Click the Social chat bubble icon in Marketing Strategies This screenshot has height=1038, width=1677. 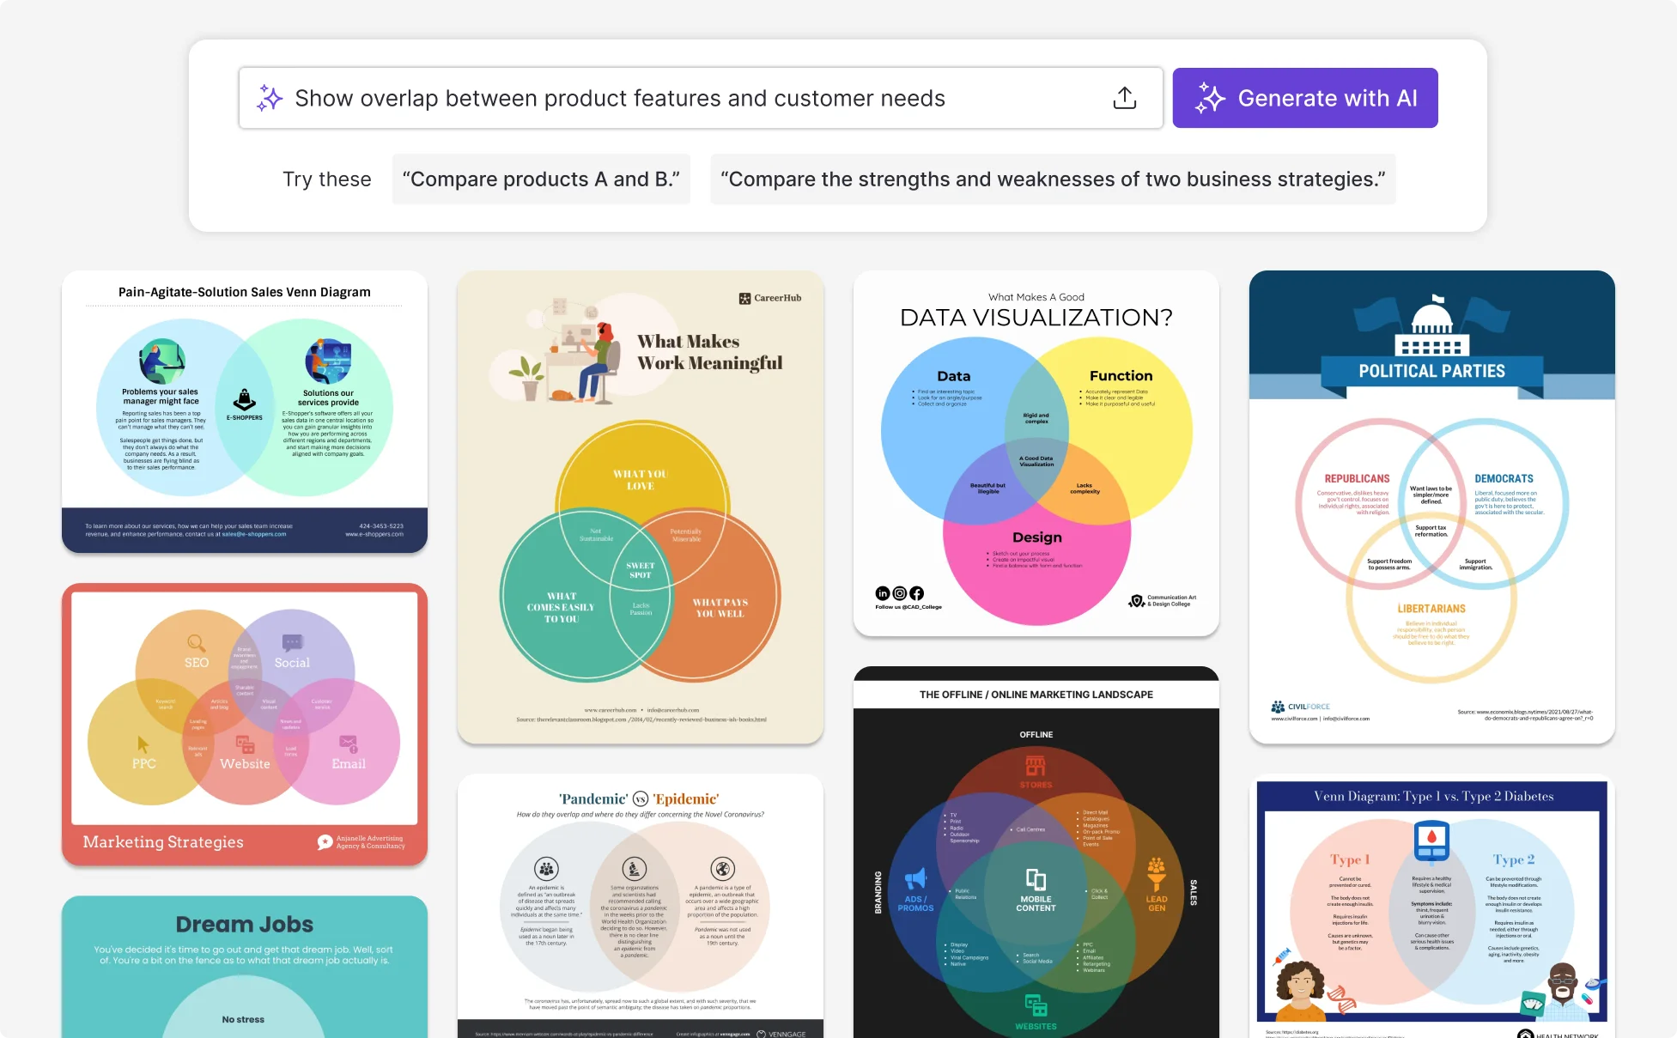coord(293,642)
